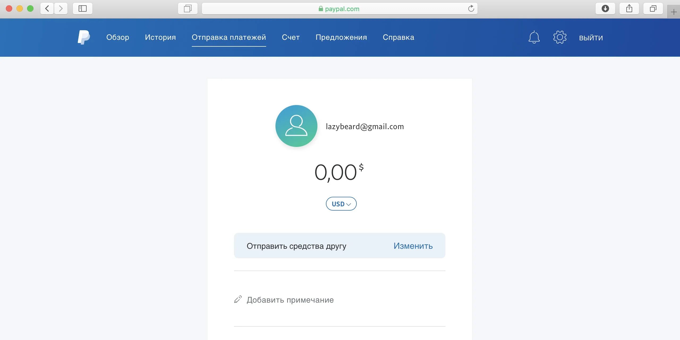Open the Счет tab
This screenshot has width=680, height=340.
(x=291, y=37)
